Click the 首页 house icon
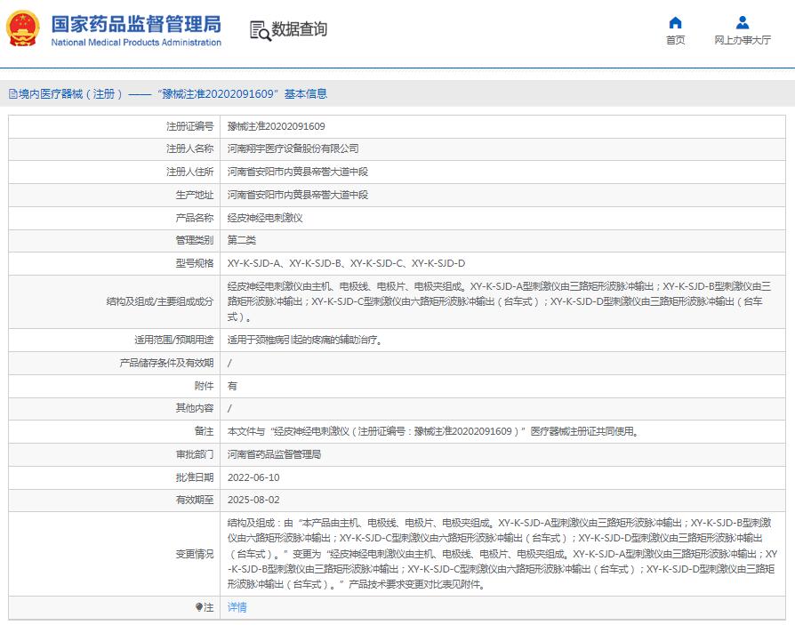The image size is (795, 625). 675,23
